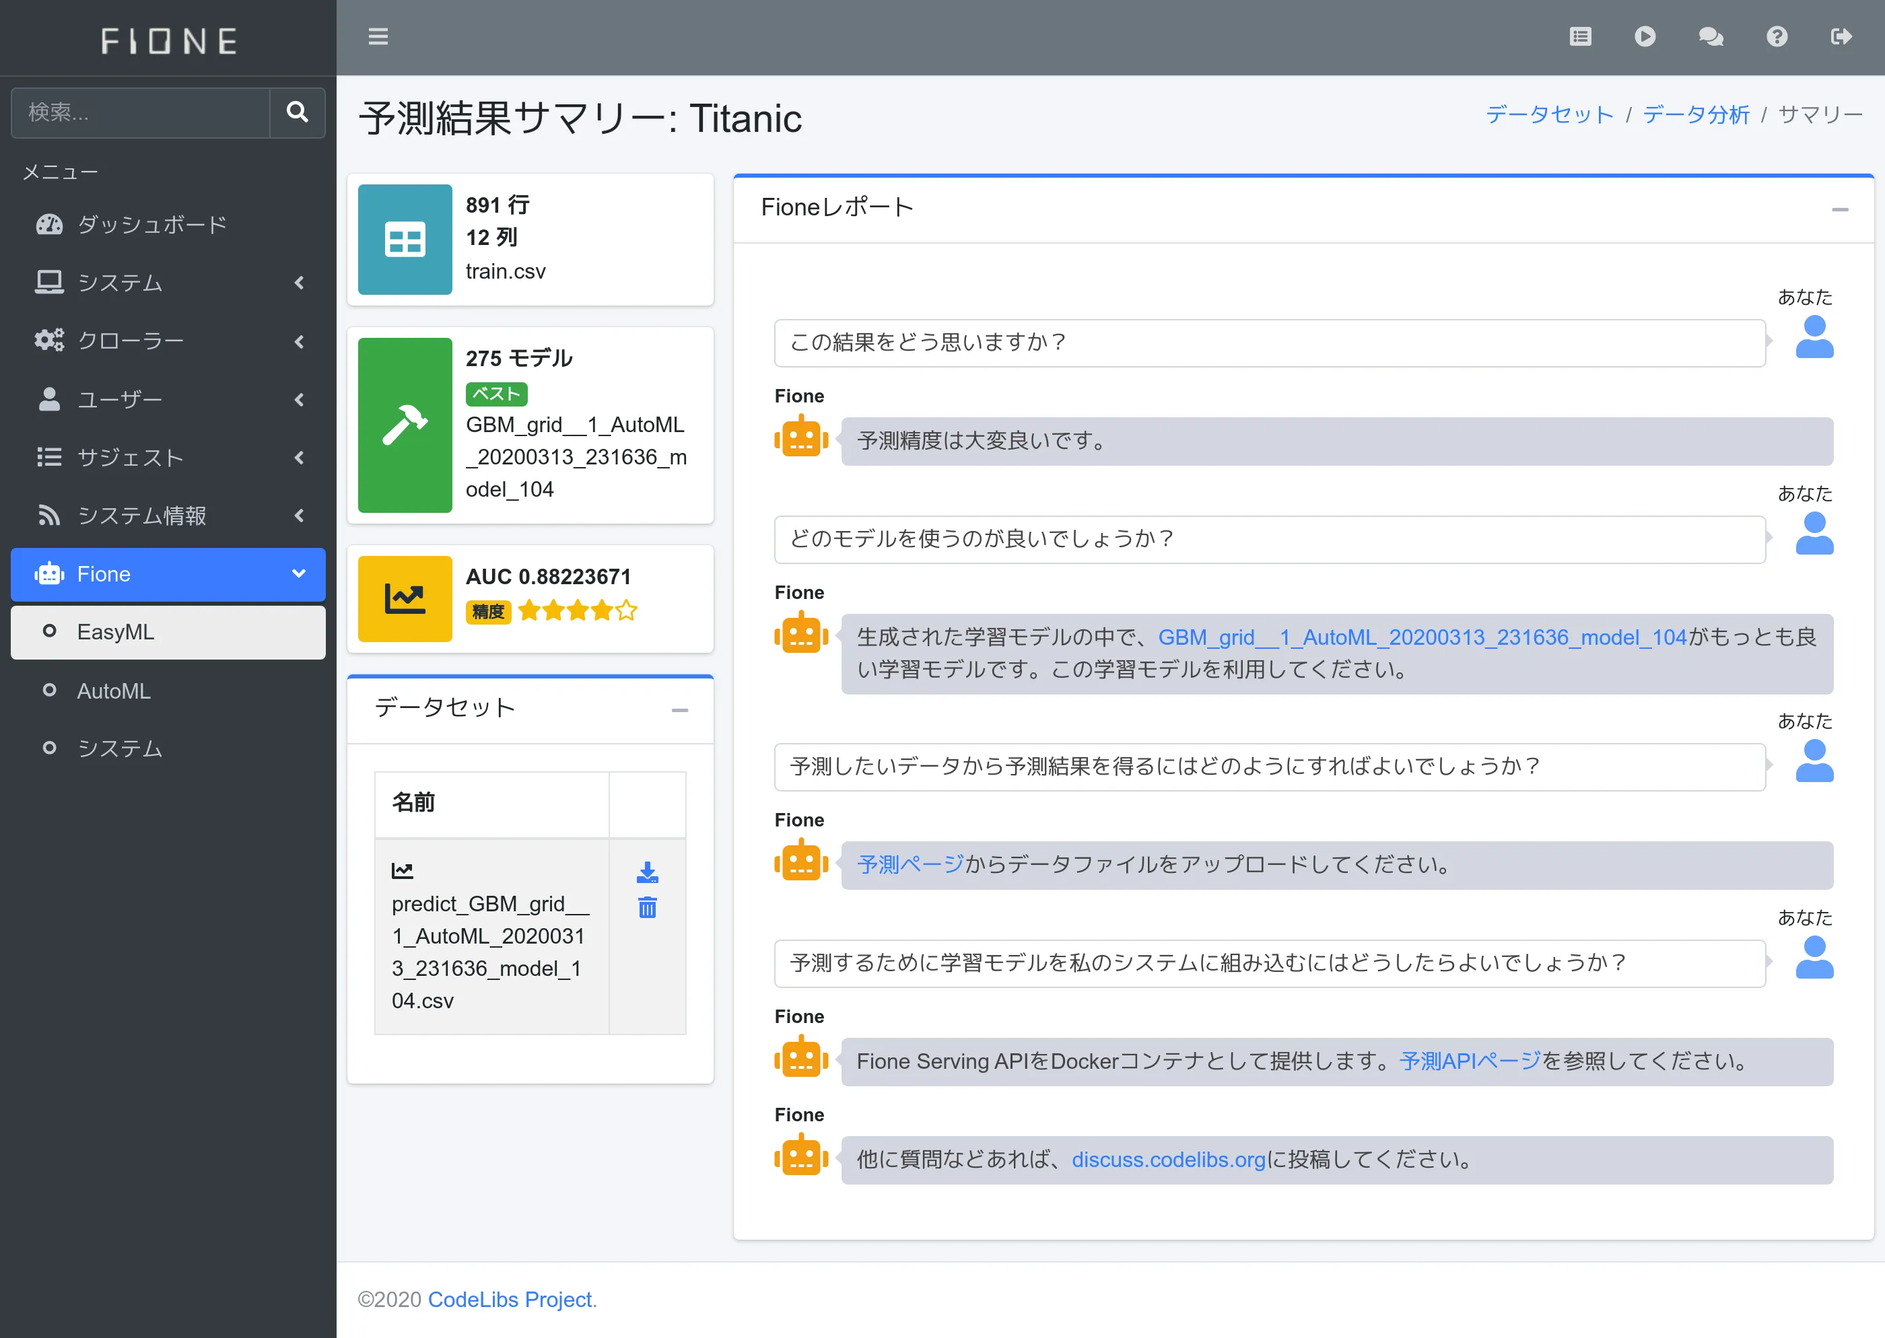
Task: Click Fione robot icon beside 予測ページ reply
Action: pos(801,860)
